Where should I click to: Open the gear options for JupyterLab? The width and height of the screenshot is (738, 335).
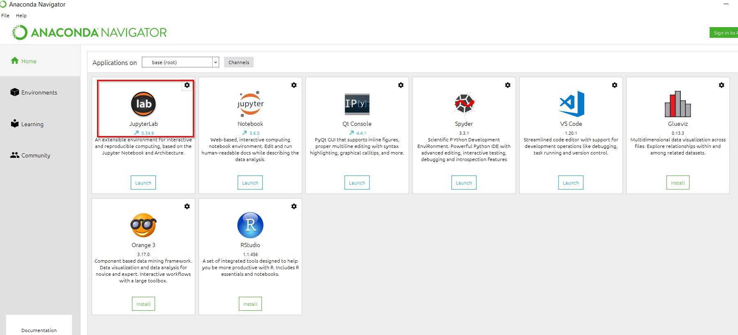tap(187, 85)
